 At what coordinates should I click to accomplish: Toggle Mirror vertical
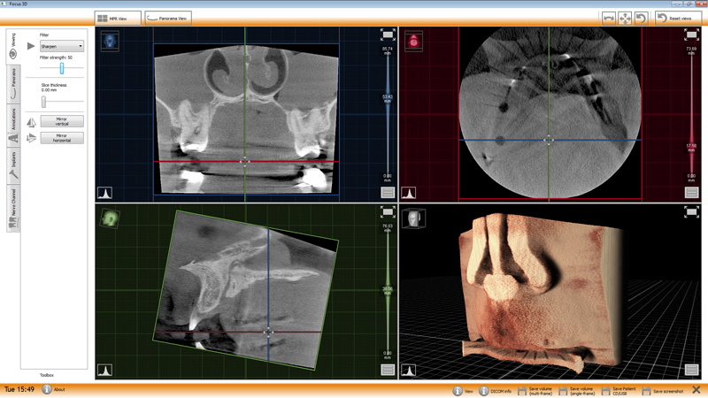(61, 122)
